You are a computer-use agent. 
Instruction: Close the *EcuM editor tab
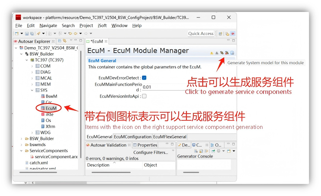click(106, 41)
